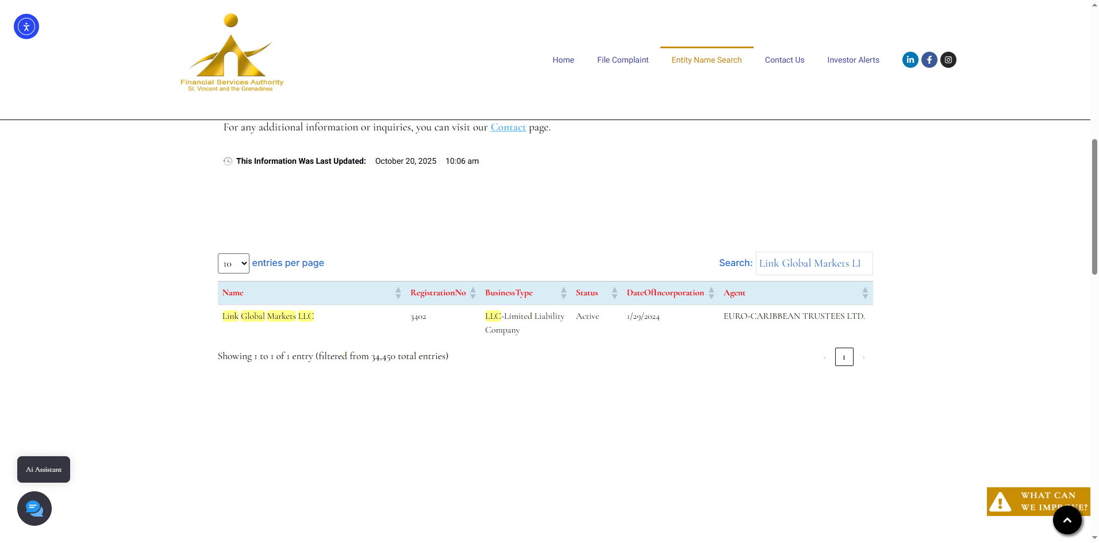The width and height of the screenshot is (1099, 543).
Task: Follow the Contact page hyperlink
Action: click(508, 128)
